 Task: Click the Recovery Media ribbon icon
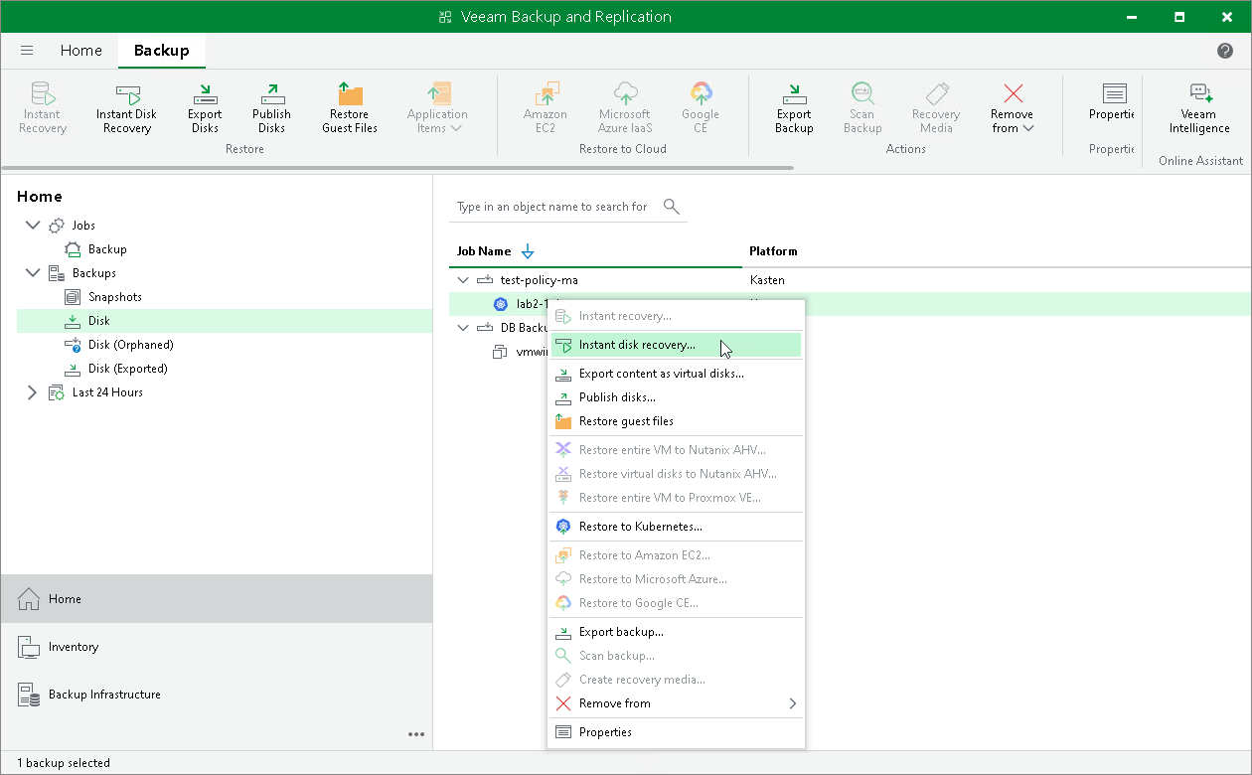click(936, 107)
